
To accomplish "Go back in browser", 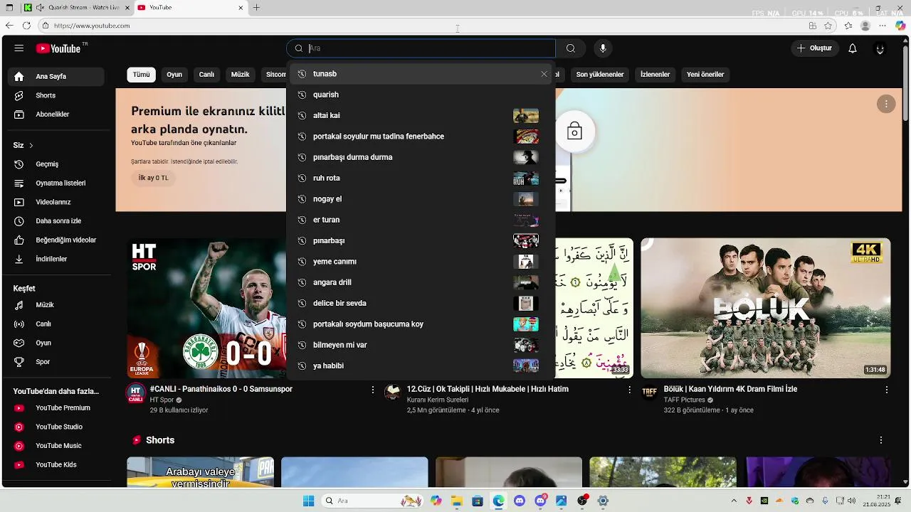I will tap(9, 26).
